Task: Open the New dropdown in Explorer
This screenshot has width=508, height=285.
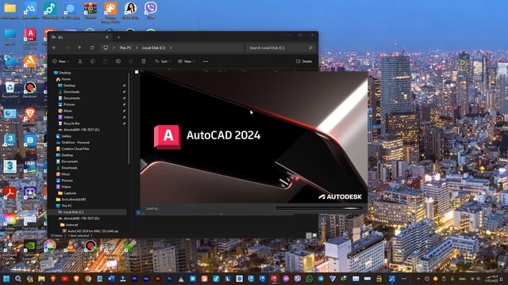Action: click(x=60, y=61)
